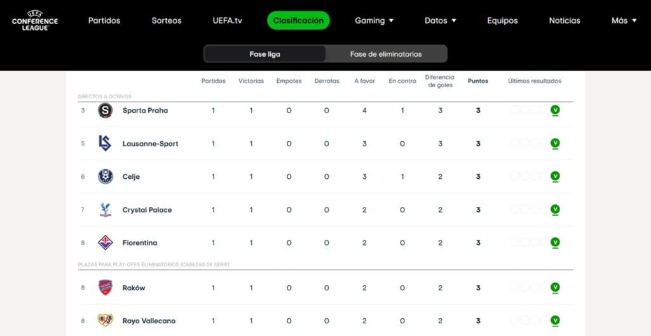Open the UEFA Conference League logo

click(35, 20)
